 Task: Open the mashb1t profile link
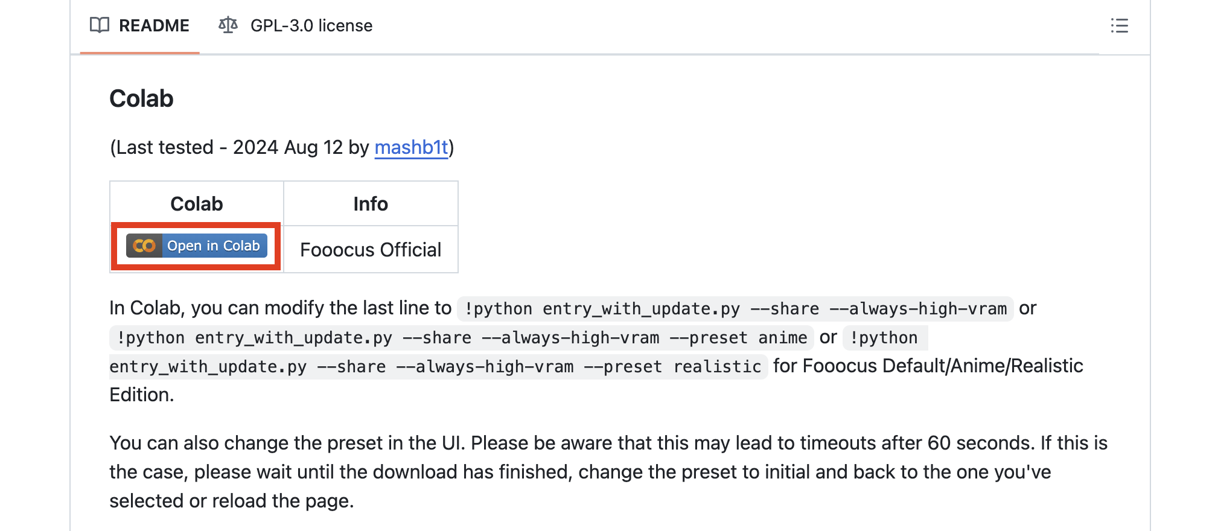(411, 148)
